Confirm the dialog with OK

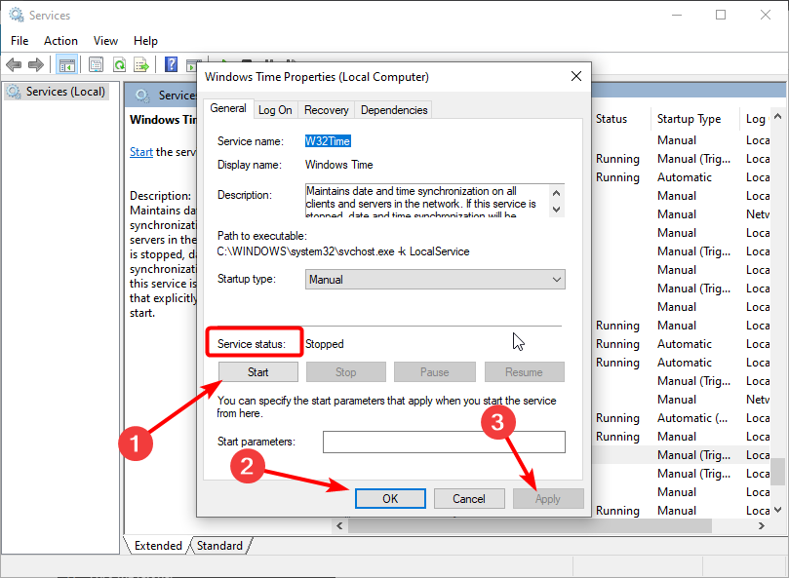(390, 498)
